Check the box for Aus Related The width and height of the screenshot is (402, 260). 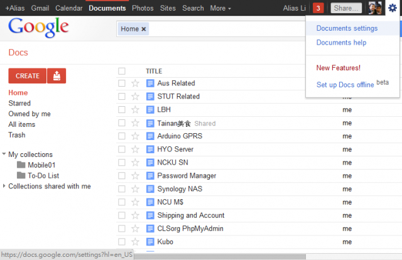(122, 84)
